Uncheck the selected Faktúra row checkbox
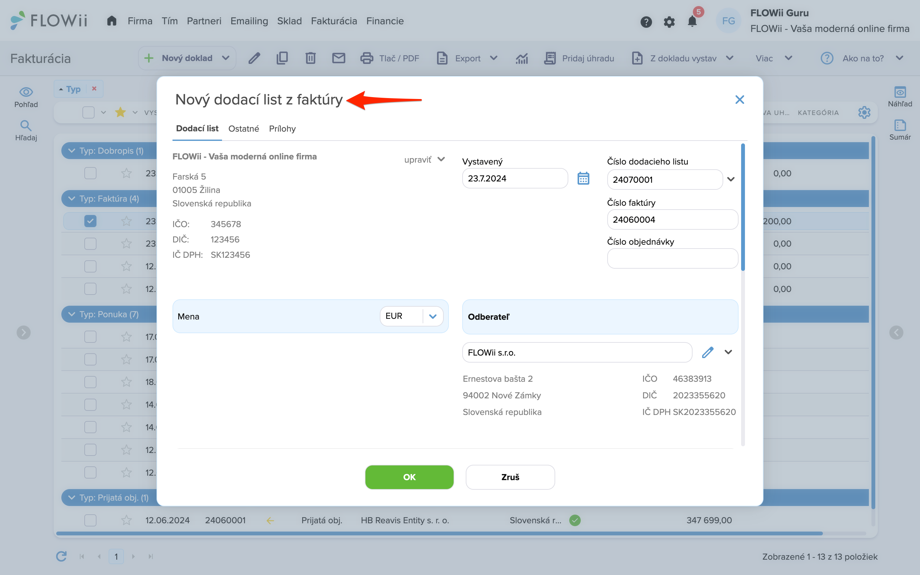 tap(90, 221)
